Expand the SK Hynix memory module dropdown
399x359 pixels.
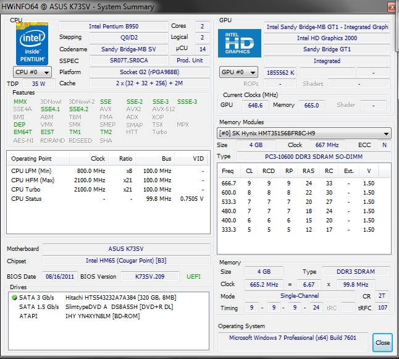tap(304, 133)
